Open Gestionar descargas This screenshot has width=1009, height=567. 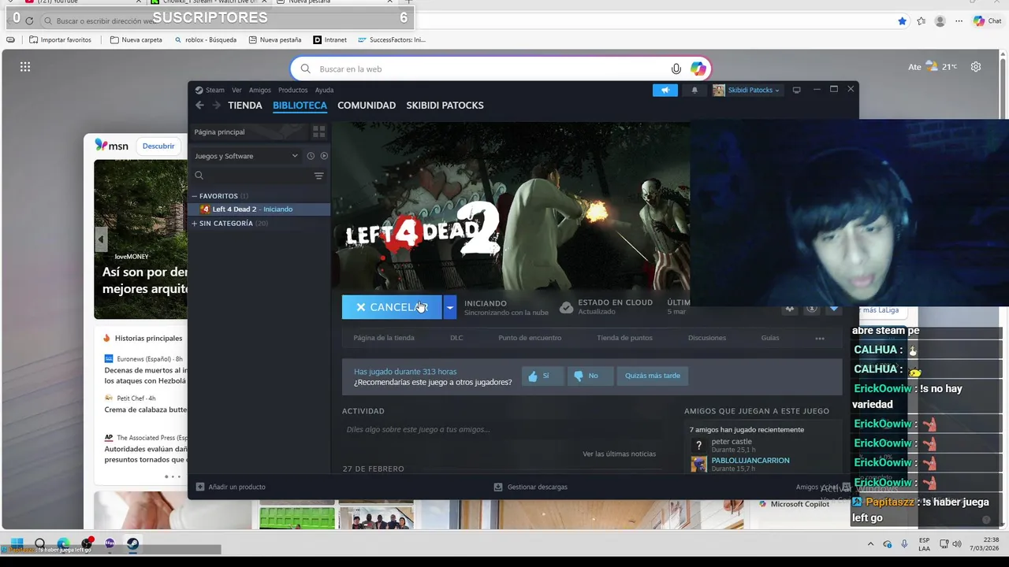[531, 487]
